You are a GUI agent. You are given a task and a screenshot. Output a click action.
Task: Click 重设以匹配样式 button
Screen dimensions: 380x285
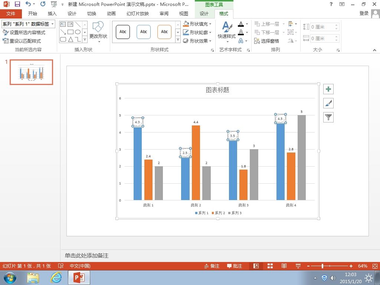click(x=22, y=41)
